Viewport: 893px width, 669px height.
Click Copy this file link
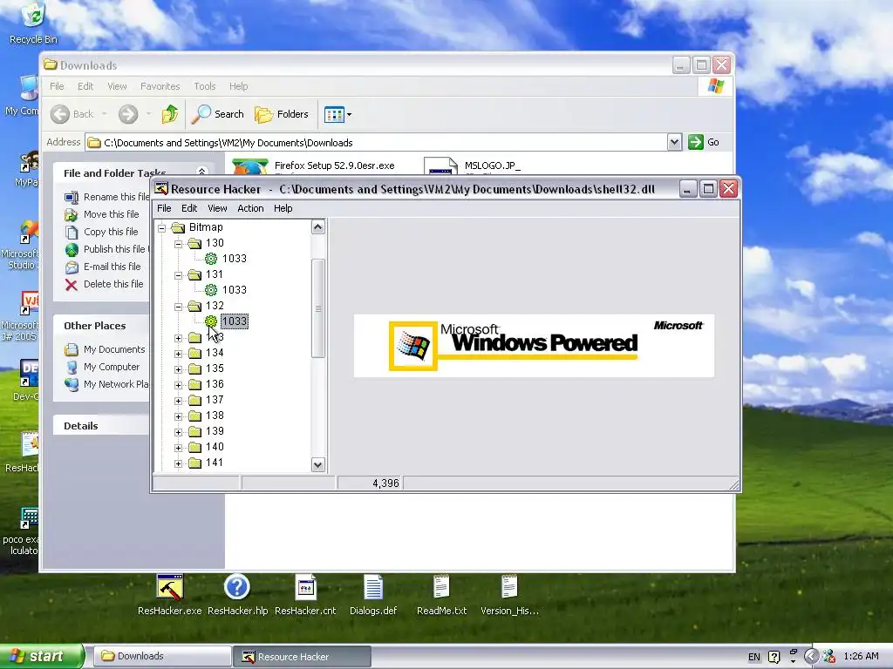pyautogui.click(x=111, y=232)
